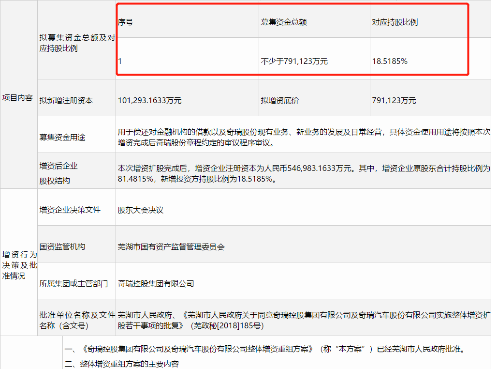Viewport: 497px width, 369px height.
Task: Click the text beginning '用于偿还对金融机构的借款'
Action: [x=304, y=138]
